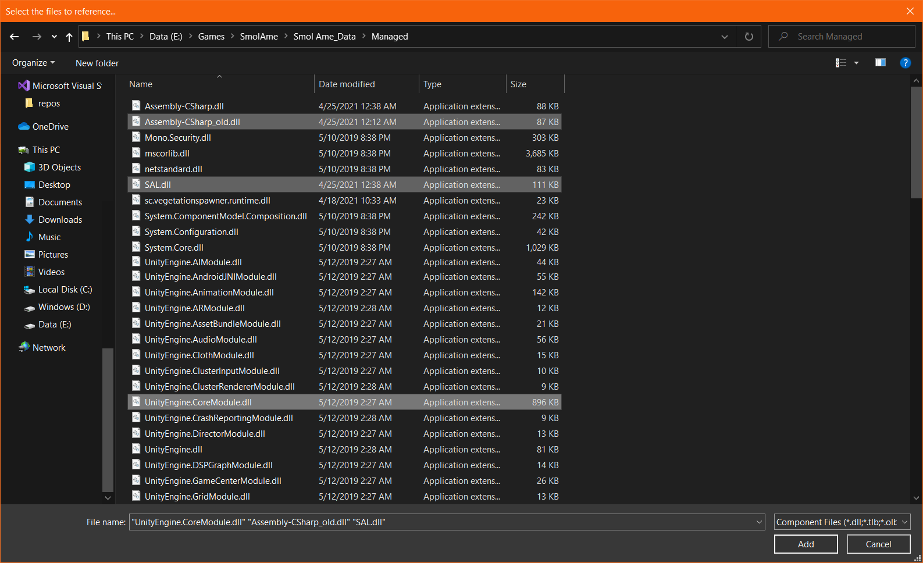This screenshot has width=923, height=563.
Task: Select Network in the navigation pane
Action: tap(42, 347)
